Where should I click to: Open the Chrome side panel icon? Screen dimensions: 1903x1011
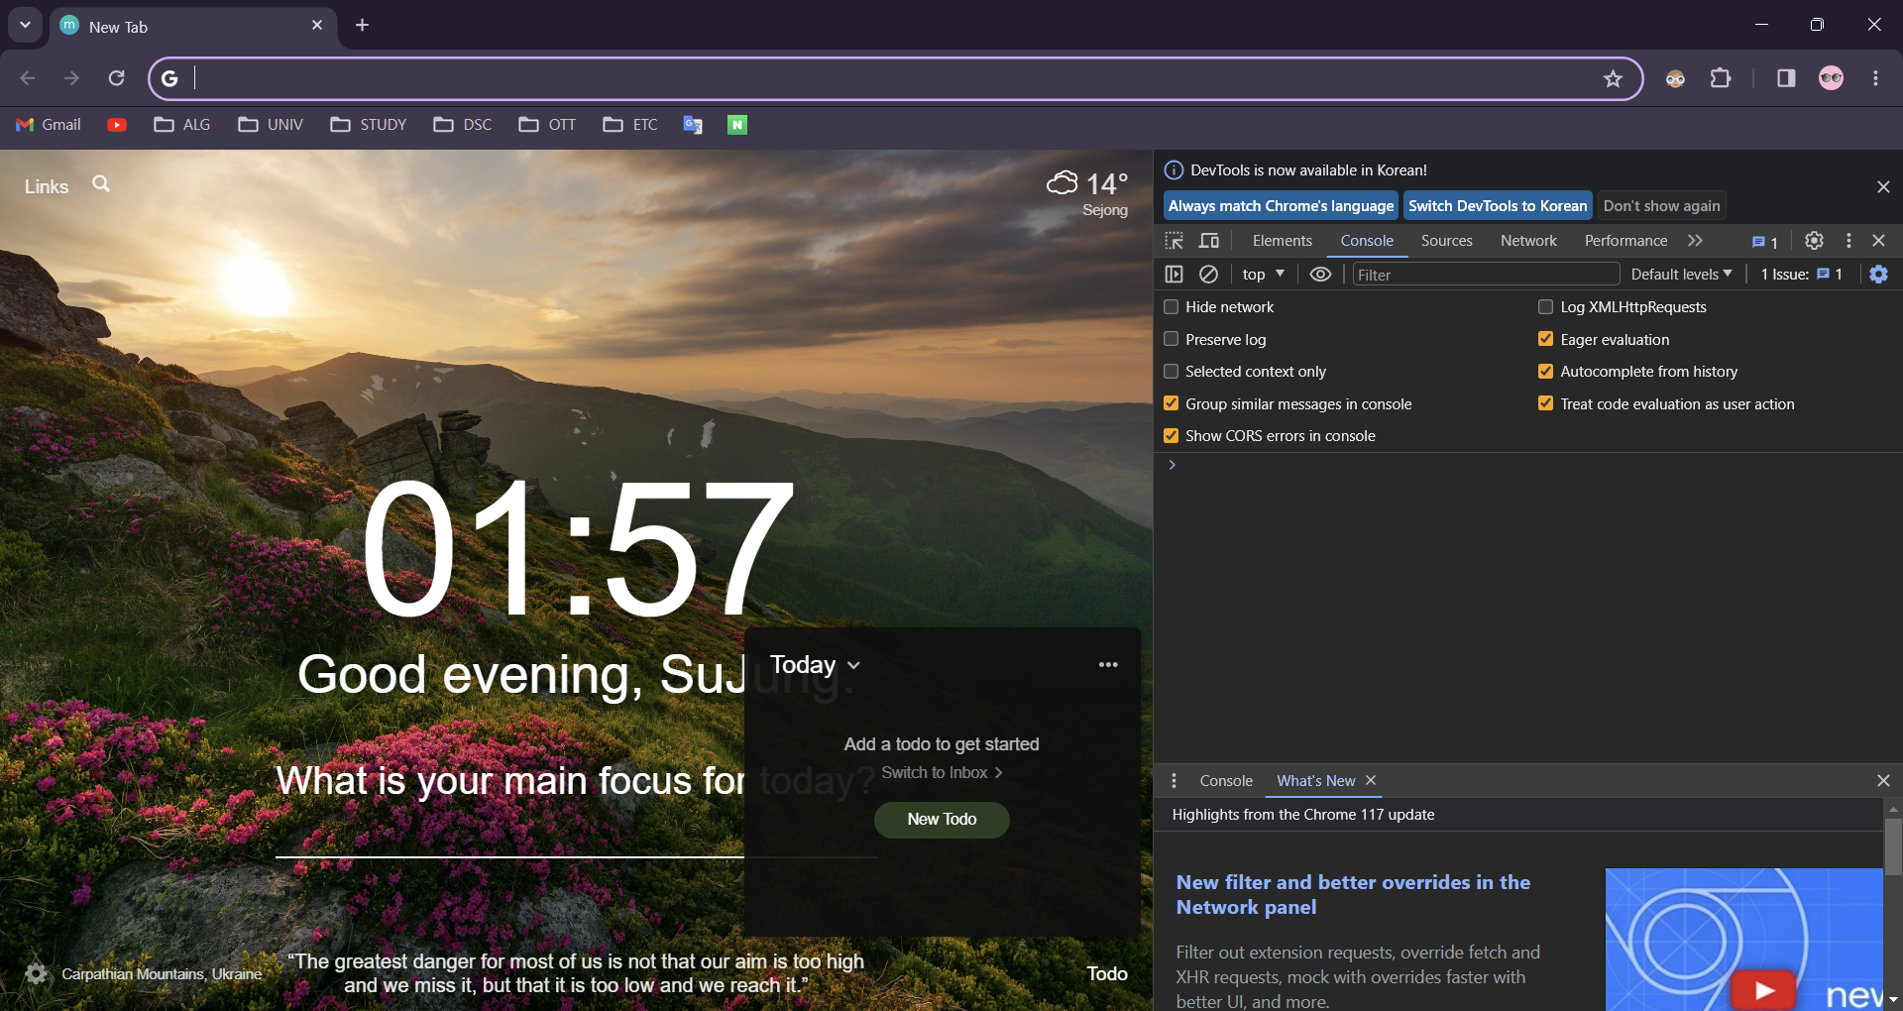tap(1786, 78)
